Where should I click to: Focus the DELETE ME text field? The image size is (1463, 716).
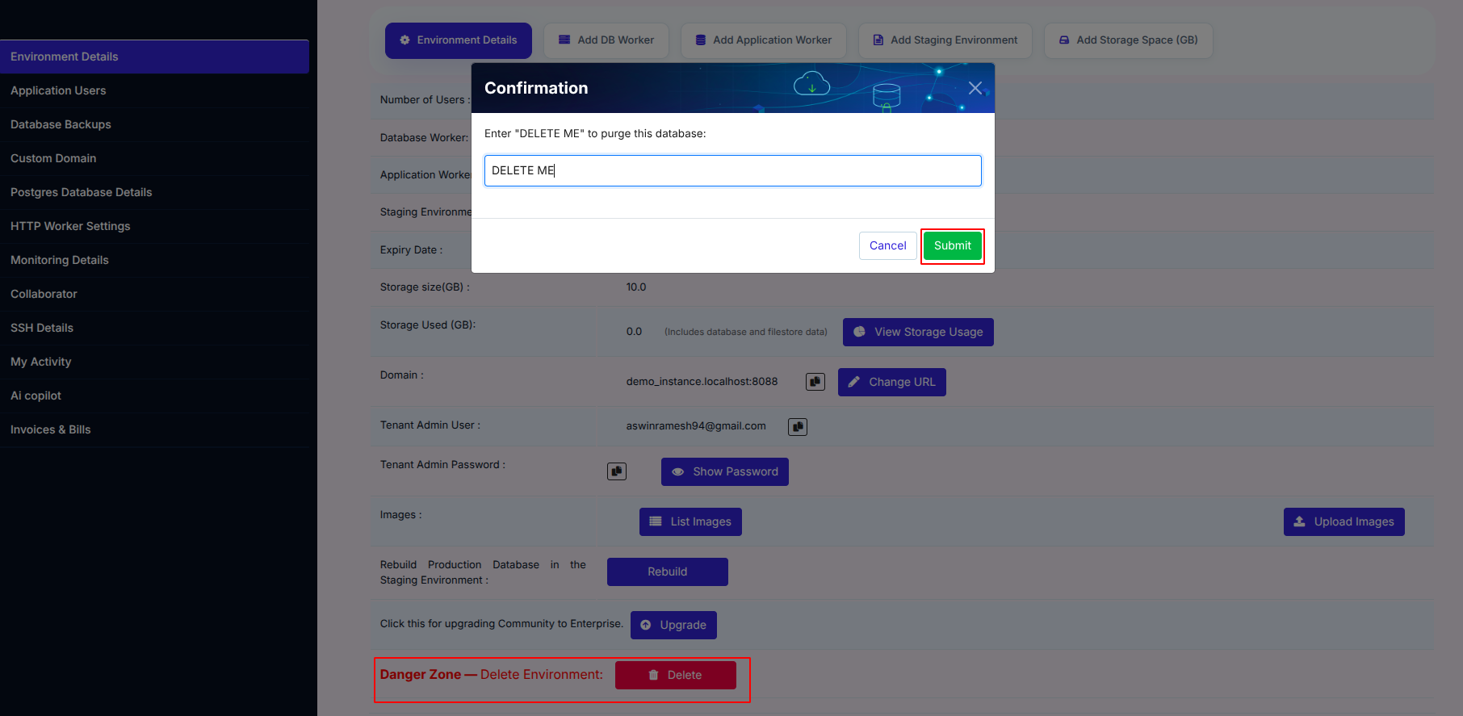733,170
